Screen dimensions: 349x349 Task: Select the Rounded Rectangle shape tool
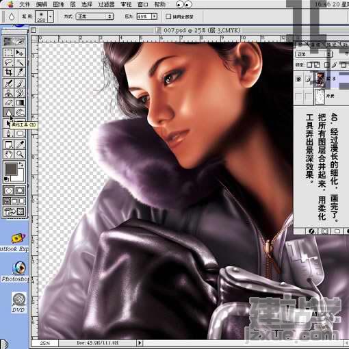point(20,133)
